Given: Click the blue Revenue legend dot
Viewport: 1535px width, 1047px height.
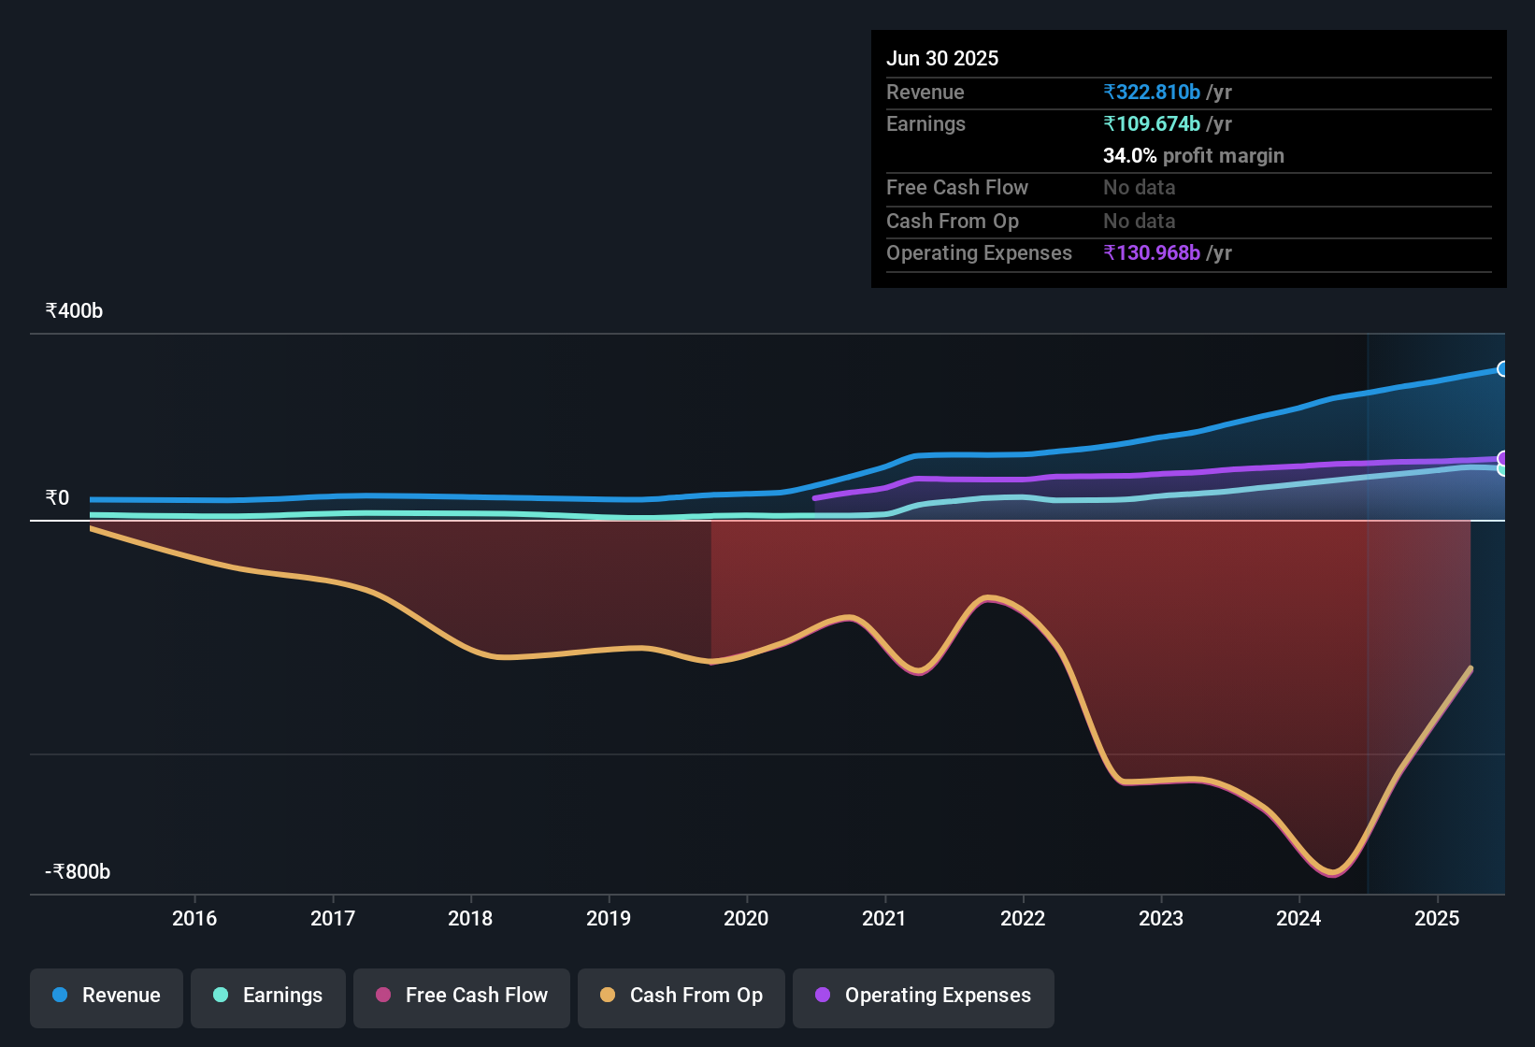Looking at the screenshot, I should [60, 996].
